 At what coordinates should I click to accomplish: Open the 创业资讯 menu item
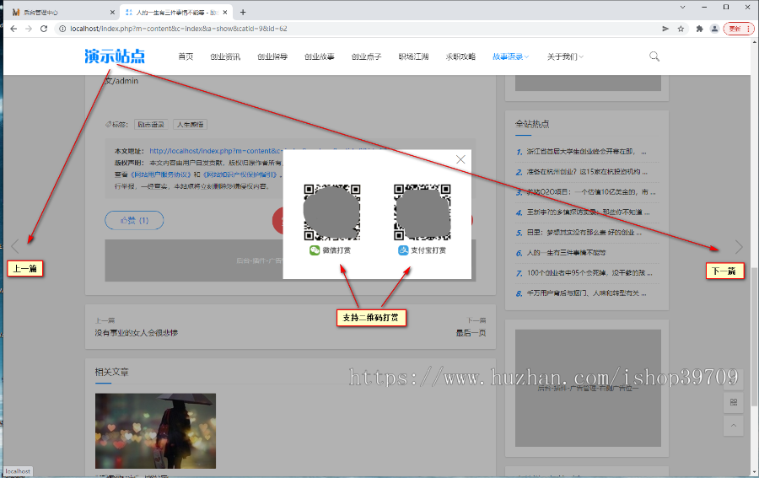[225, 56]
